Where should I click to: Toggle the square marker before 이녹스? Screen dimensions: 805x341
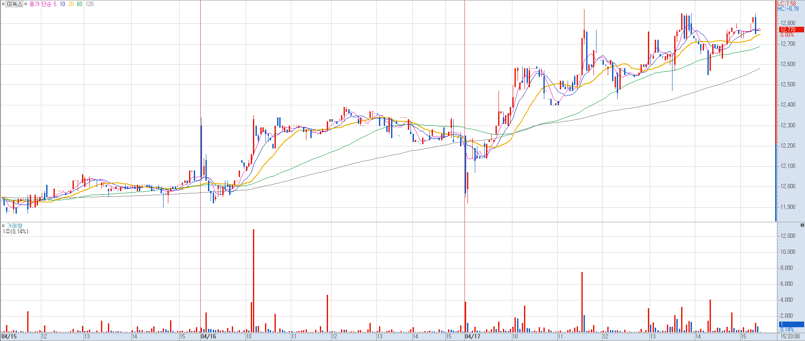click(x=3, y=4)
